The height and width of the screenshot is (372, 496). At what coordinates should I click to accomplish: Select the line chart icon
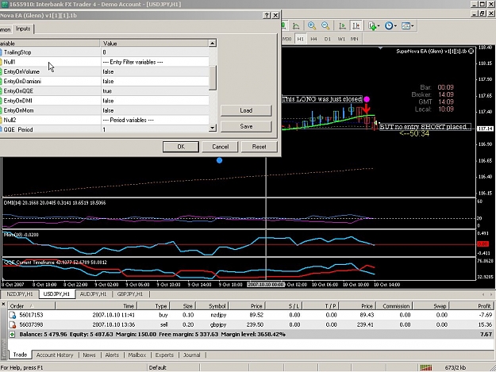pyautogui.click(x=296, y=25)
